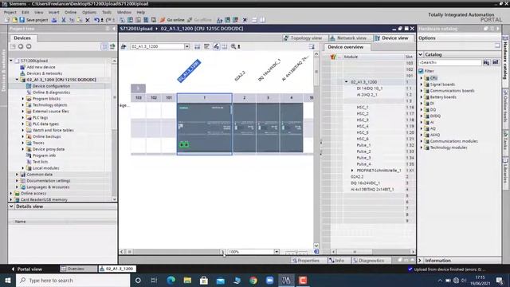Click the search down icon in catalog
Image resolution: width=510 pixels, height=287 pixels.
486,62
